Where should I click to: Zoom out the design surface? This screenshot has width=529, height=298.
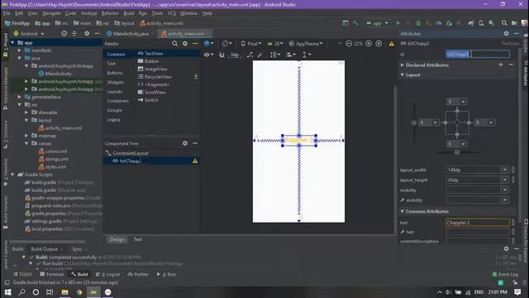click(x=349, y=44)
